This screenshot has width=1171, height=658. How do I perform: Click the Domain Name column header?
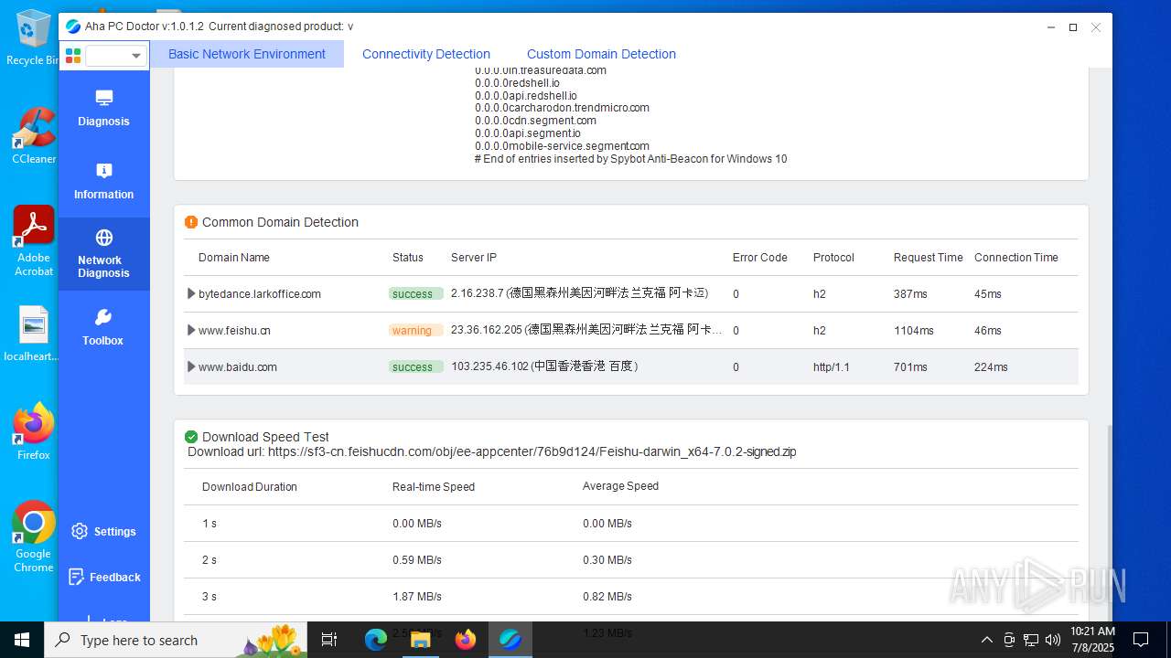234,258
